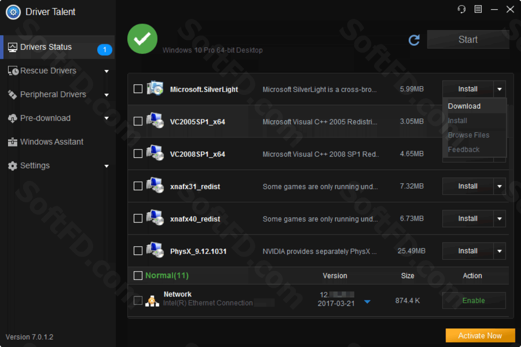Choose Install from the dropdown menu
This screenshot has width=521, height=347.
[x=475, y=121]
